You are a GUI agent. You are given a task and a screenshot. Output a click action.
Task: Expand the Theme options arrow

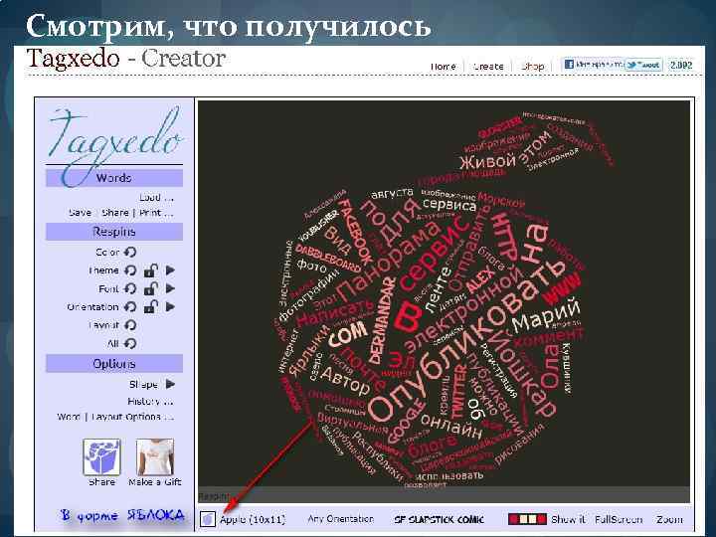pos(170,270)
